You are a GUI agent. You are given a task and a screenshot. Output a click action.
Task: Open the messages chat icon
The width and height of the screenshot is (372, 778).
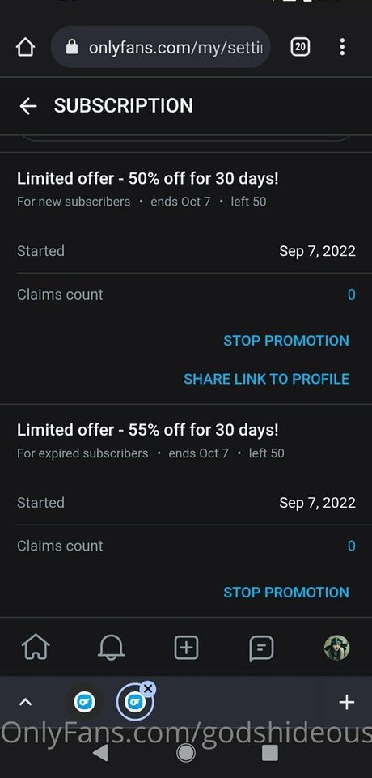click(x=261, y=648)
